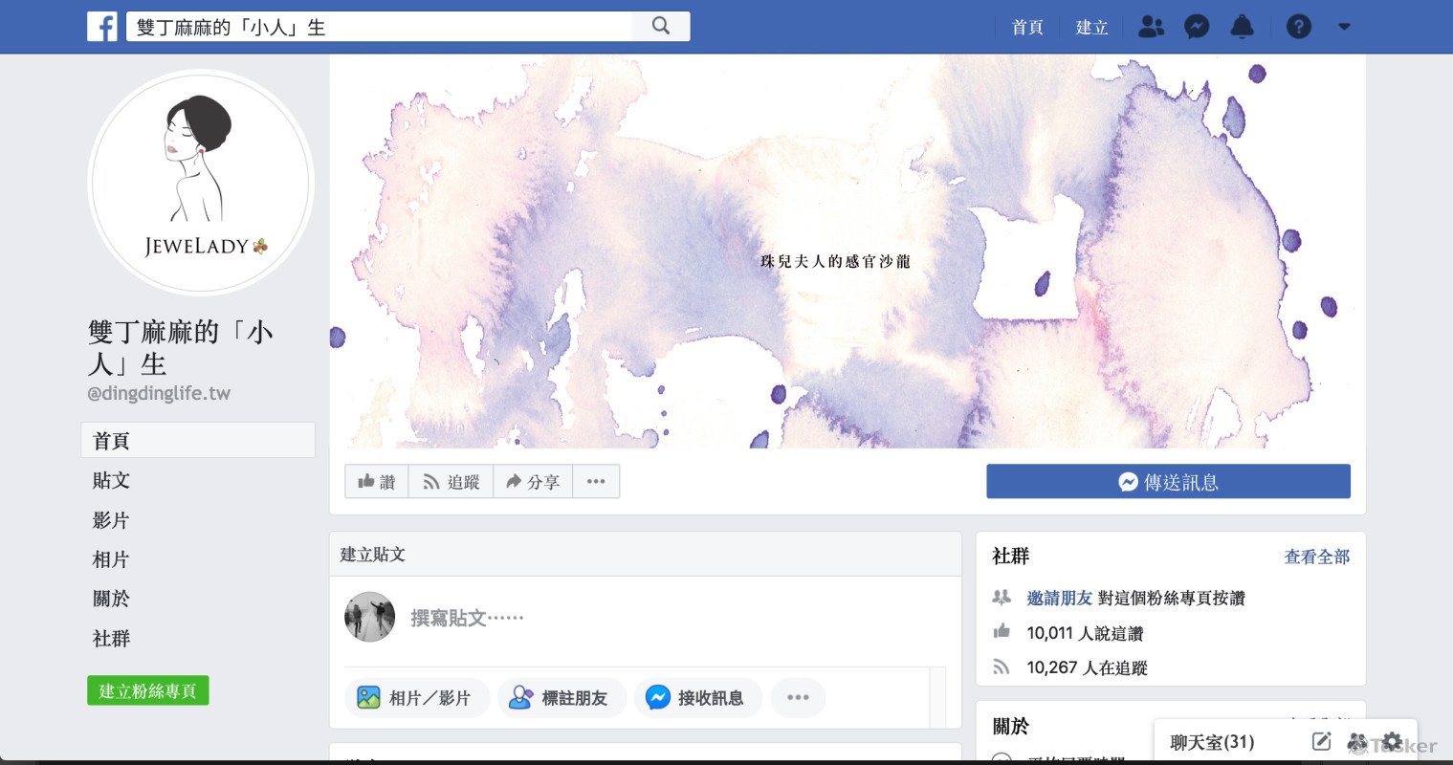Expand the account dropdown arrow

tap(1344, 27)
